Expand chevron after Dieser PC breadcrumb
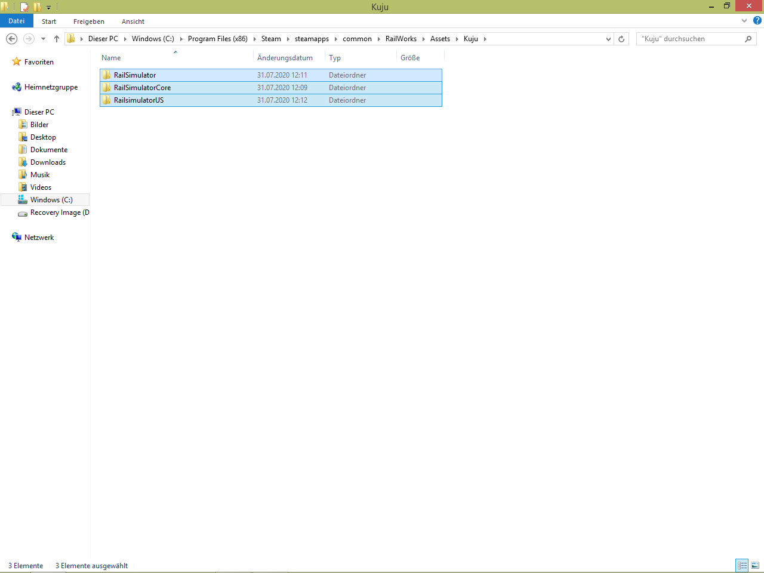 click(x=125, y=39)
